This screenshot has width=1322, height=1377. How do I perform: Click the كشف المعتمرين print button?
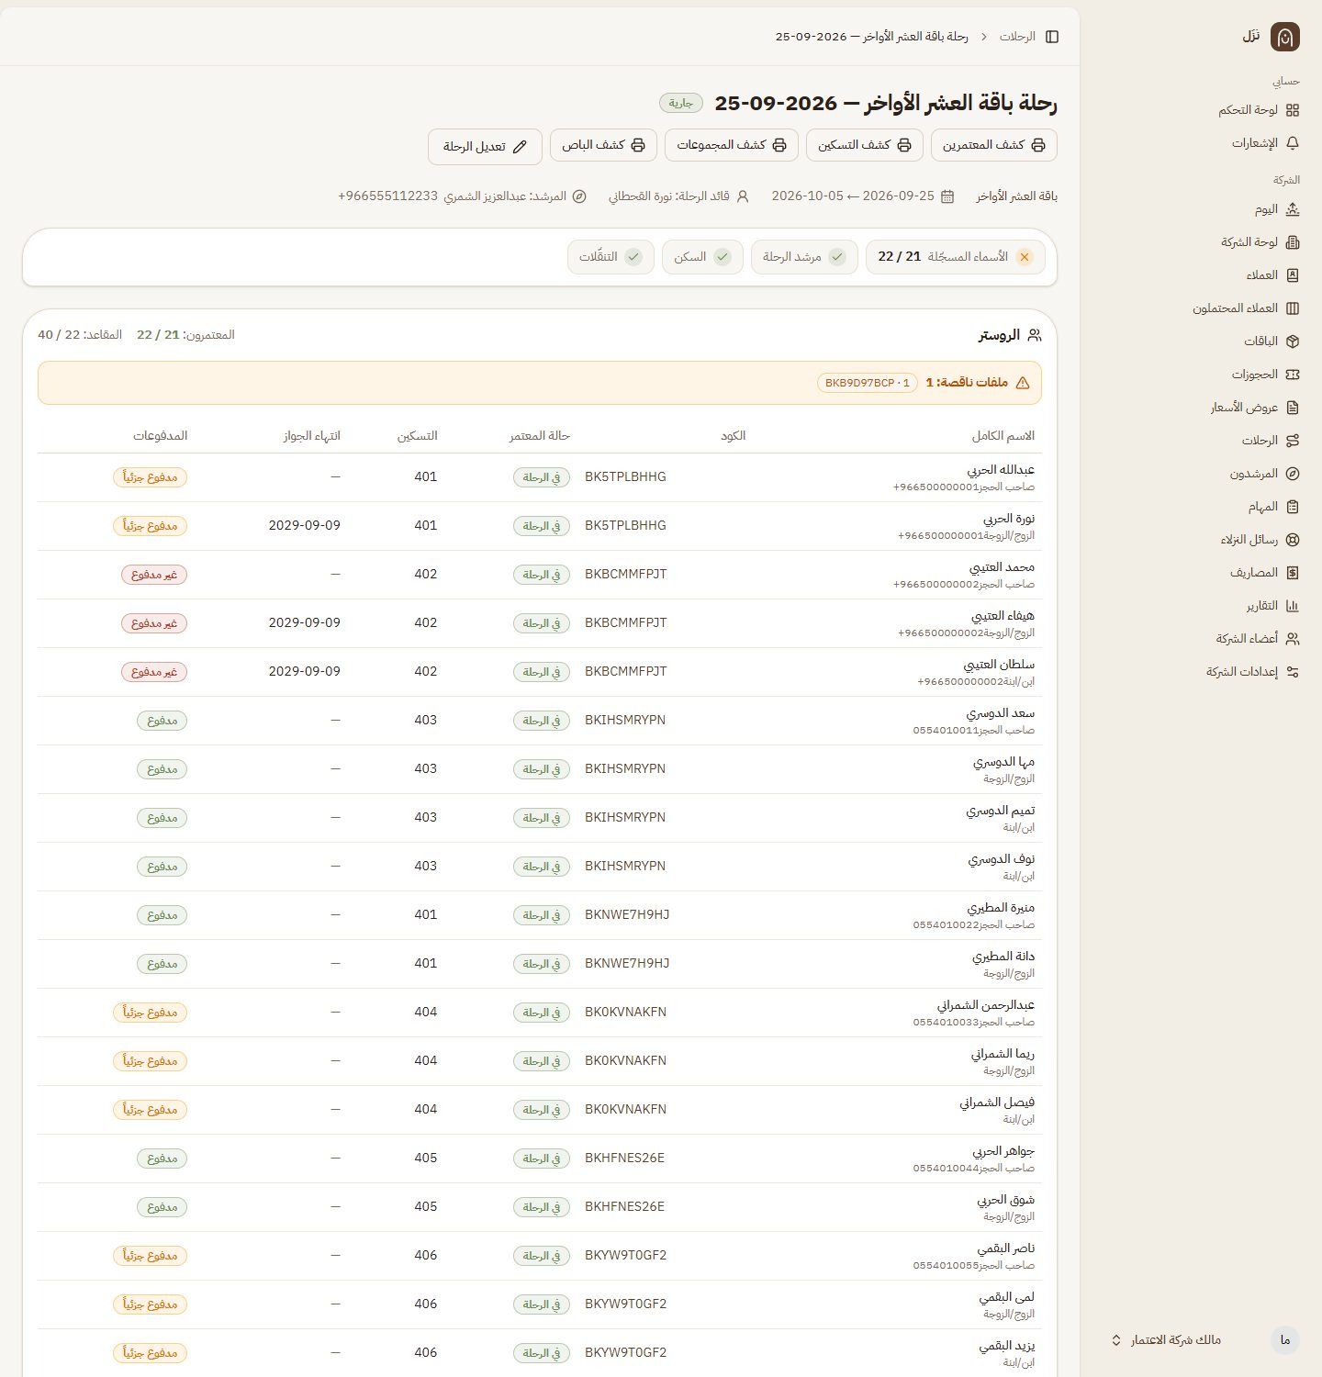pos(994,145)
